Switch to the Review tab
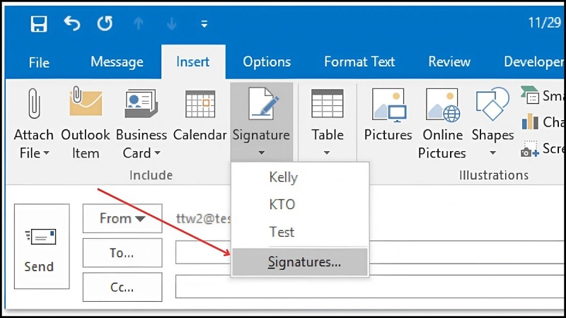The image size is (566, 318). coord(449,61)
